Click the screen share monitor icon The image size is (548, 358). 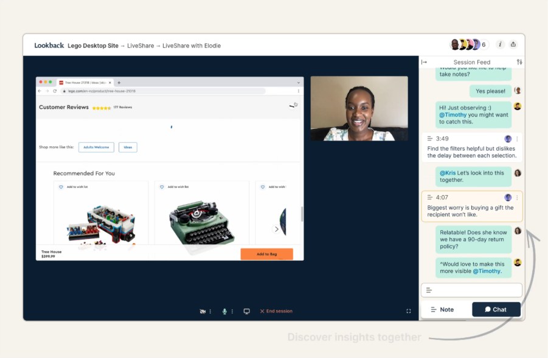click(x=247, y=311)
